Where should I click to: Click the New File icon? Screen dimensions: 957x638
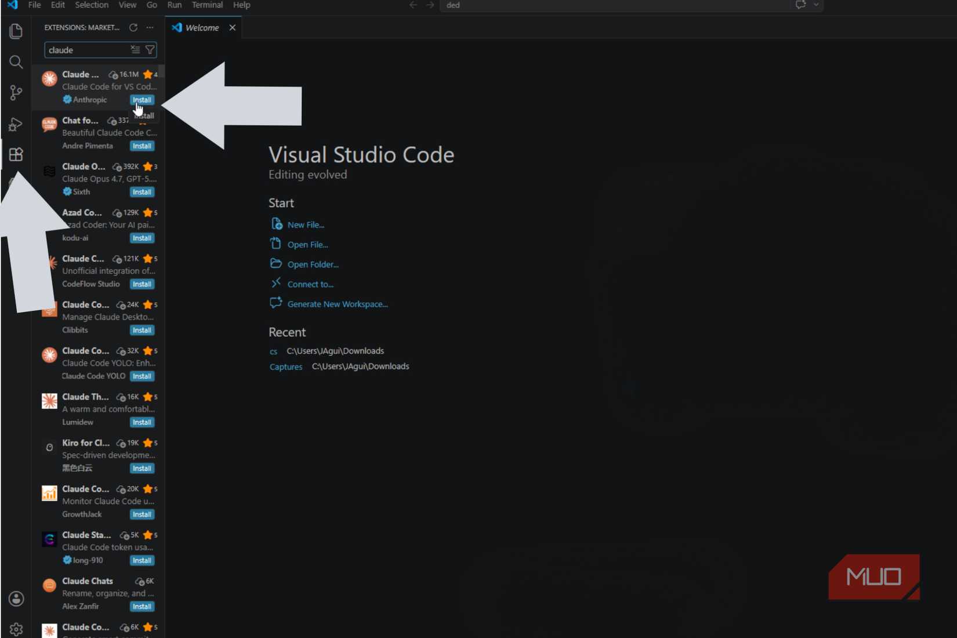point(277,224)
